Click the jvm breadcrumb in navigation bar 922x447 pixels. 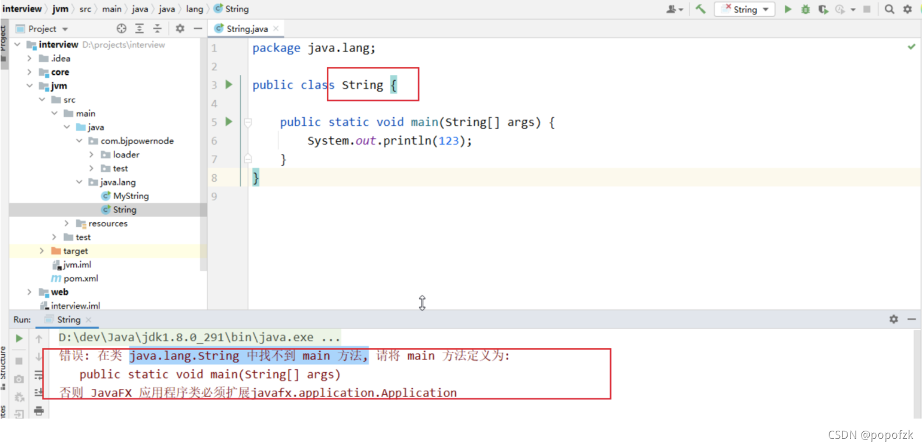click(60, 9)
